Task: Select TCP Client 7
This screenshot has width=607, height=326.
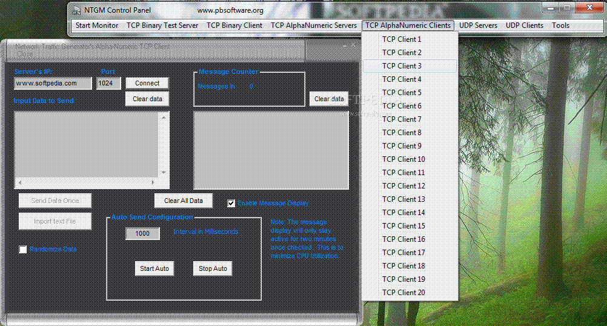Action: pyautogui.click(x=410, y=119)
